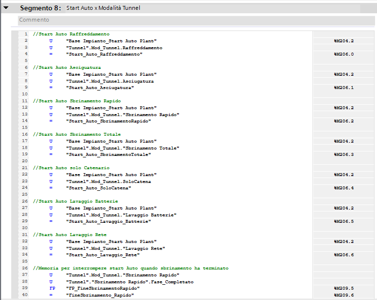The image size is (377, 300).
Task: Select comment '//Start Auto Lavaggio Rete'
Action: click(70, 235)
